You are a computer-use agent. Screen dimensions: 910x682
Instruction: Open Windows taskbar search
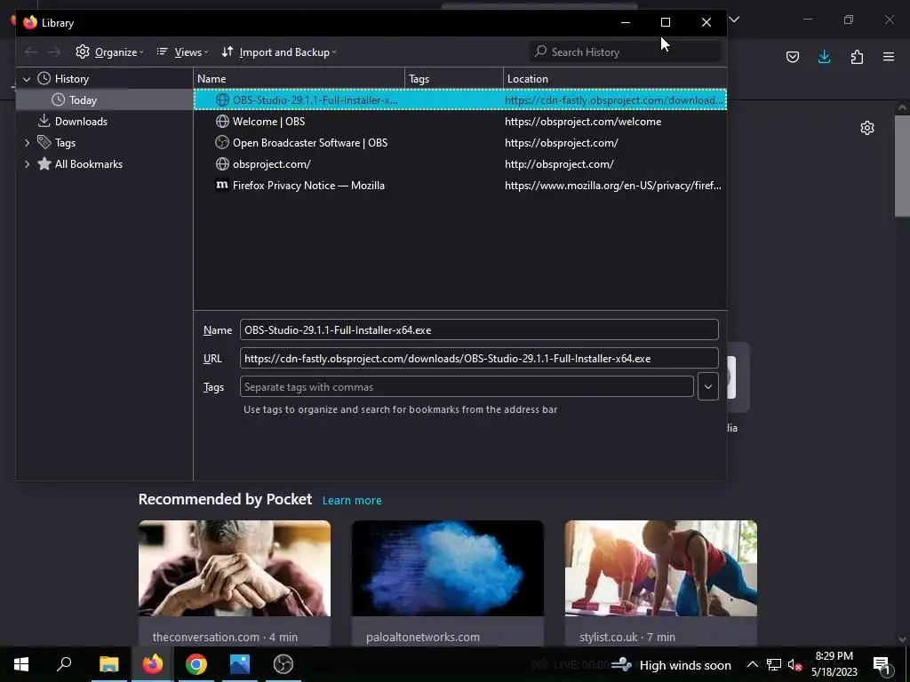[x=64, y=663]
